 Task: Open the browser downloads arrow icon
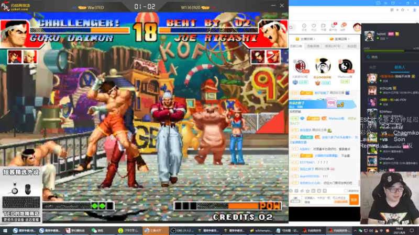point(414,10)
